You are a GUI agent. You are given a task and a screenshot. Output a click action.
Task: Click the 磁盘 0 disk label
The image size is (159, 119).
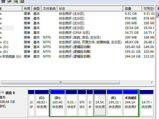tap(10, 93)
